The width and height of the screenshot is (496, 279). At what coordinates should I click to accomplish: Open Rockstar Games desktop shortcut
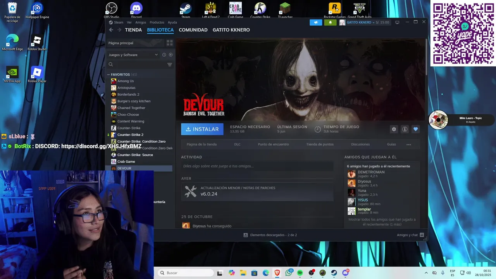click(x=335, y=10)
